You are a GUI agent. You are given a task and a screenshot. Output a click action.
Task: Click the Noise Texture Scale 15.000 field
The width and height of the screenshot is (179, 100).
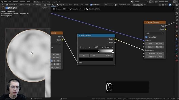click(x=155, y=44)
